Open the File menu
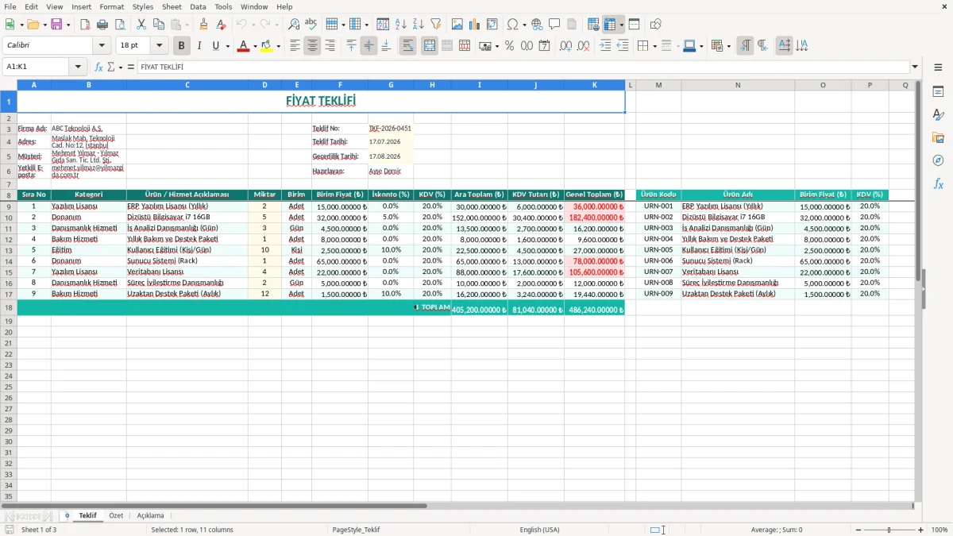The image size is (953, 536). pyautogui.click(x=10, y=6)
